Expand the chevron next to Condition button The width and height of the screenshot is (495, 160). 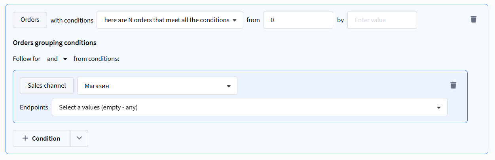pyautogui.click(x=79, y=138)
